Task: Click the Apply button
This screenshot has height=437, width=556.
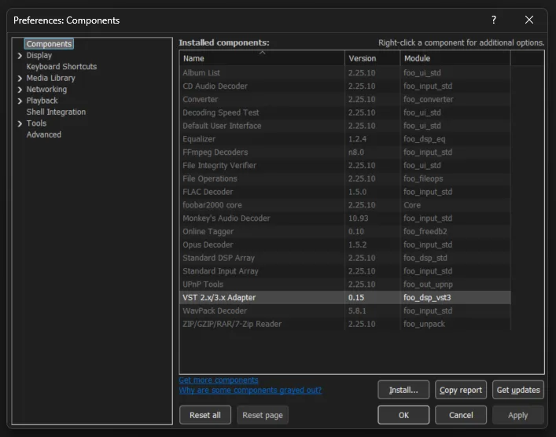Action: click(x=518, y=415)
